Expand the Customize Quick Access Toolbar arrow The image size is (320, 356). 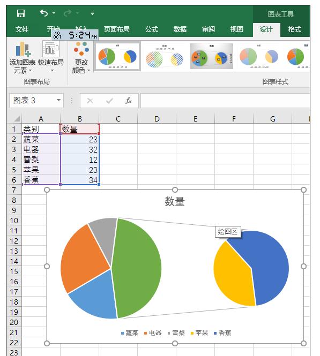[92, 13]
